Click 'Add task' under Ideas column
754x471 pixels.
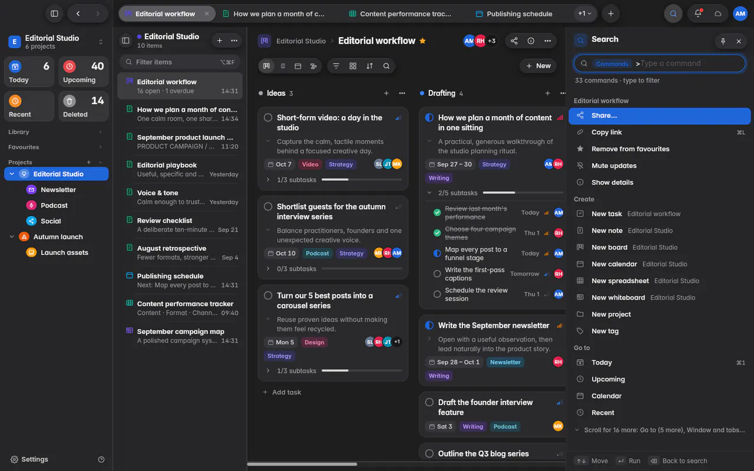tap(282, 392)
